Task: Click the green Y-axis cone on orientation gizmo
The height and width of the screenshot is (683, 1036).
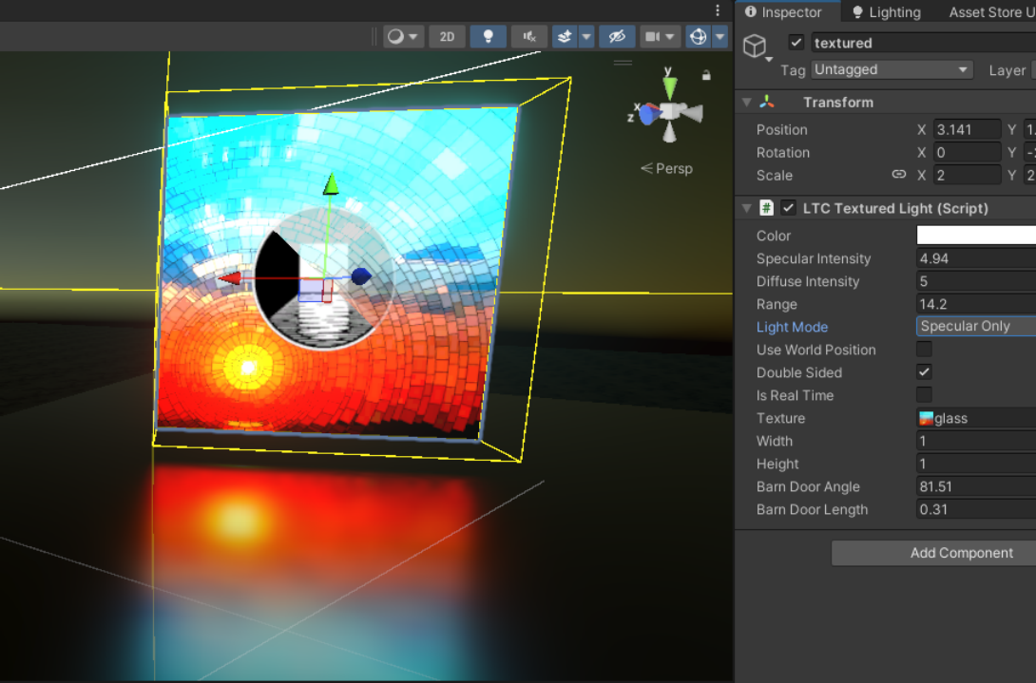Action: click(x=670, y=86)
